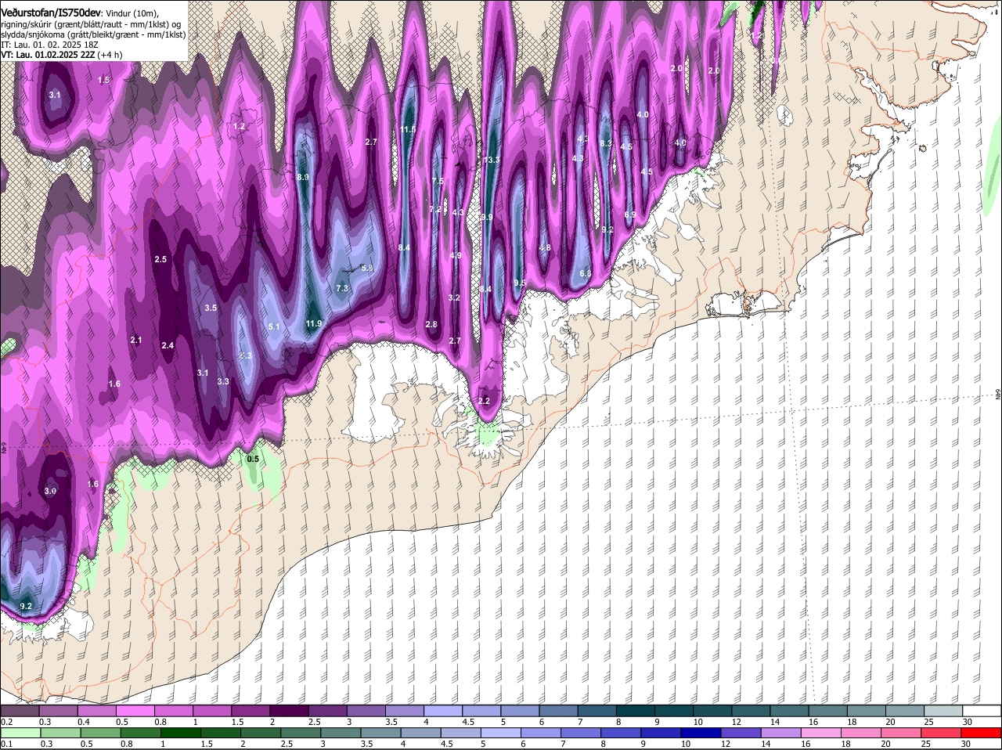Image resolution: width=1002 pixels, height=750 pixels.
Task: Click the 11.9 precipitation value on the map
Action: tap(314, 323)
